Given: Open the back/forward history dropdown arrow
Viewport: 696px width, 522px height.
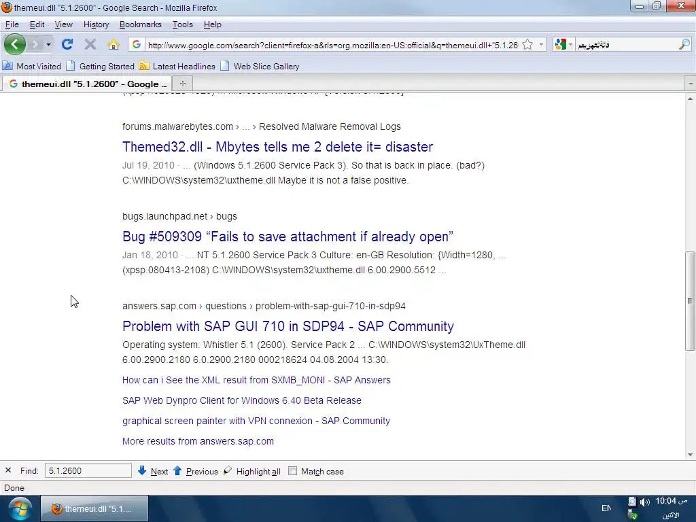Looking at the screenshot, I should click(48, 44).
